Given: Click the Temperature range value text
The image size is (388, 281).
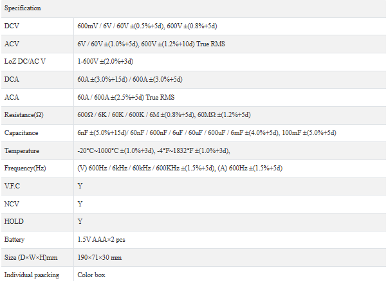Looking at the screenshot, I should click(x=154, y=150).
